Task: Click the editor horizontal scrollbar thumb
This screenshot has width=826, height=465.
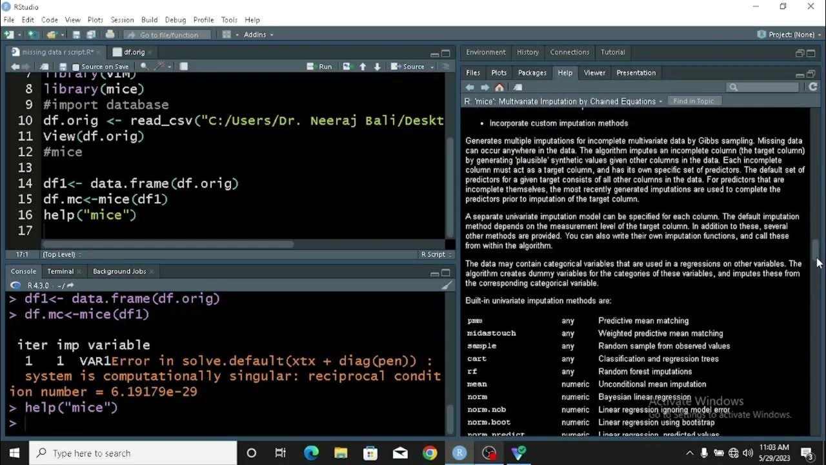Action: (168, 244)
